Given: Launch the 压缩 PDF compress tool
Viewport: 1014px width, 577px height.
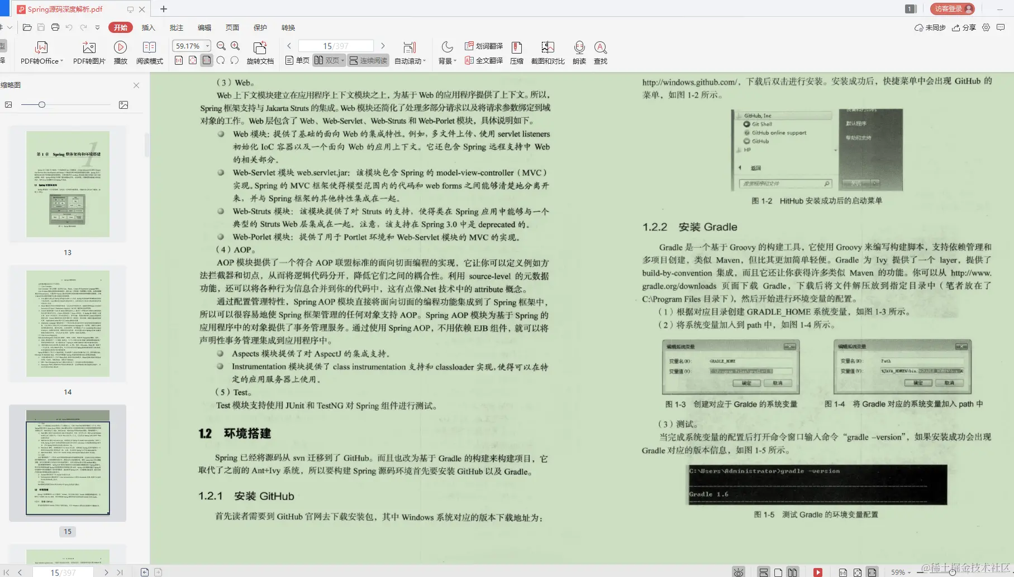Looking at the screenshot, I should pyautogui.click(x=517, y=53).
